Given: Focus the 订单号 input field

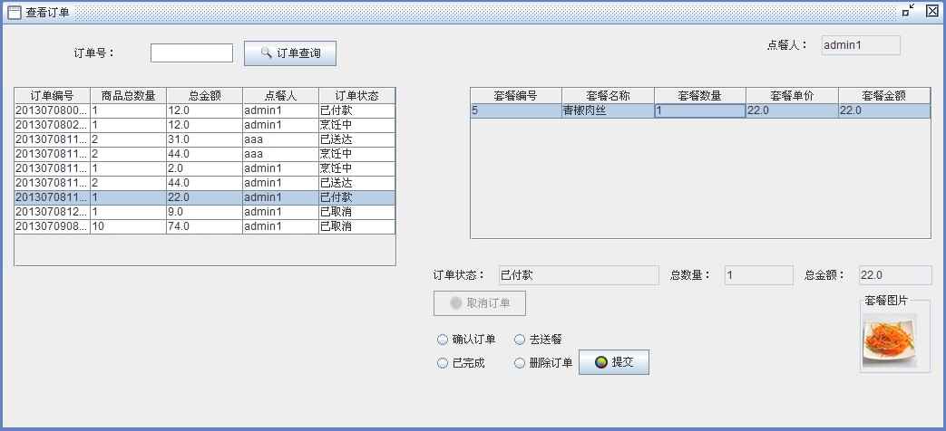Looking at the screenshot, I should [x=192, y=53].
